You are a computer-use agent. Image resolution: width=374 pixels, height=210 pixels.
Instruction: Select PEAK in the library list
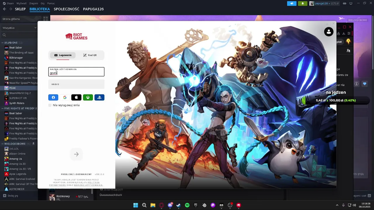pyautogui.click(x=19, y=88)
